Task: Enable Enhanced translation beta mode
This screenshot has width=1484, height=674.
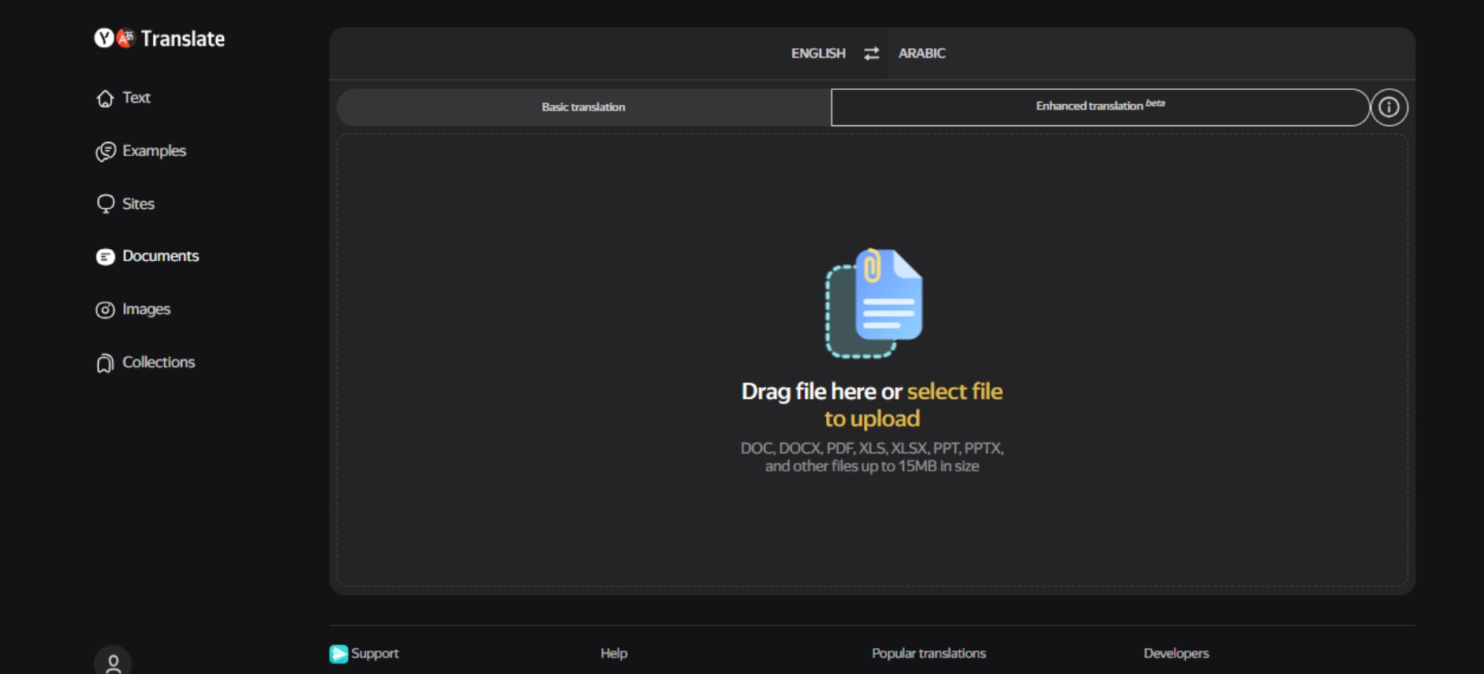Action: (x=1100, y=107)
